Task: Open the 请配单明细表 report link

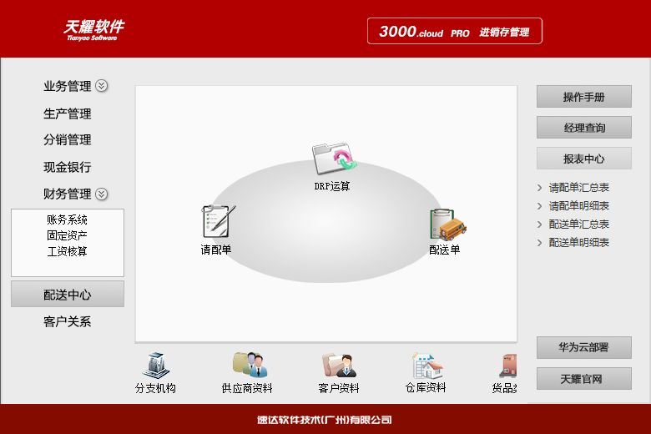Action: (578, 206)
